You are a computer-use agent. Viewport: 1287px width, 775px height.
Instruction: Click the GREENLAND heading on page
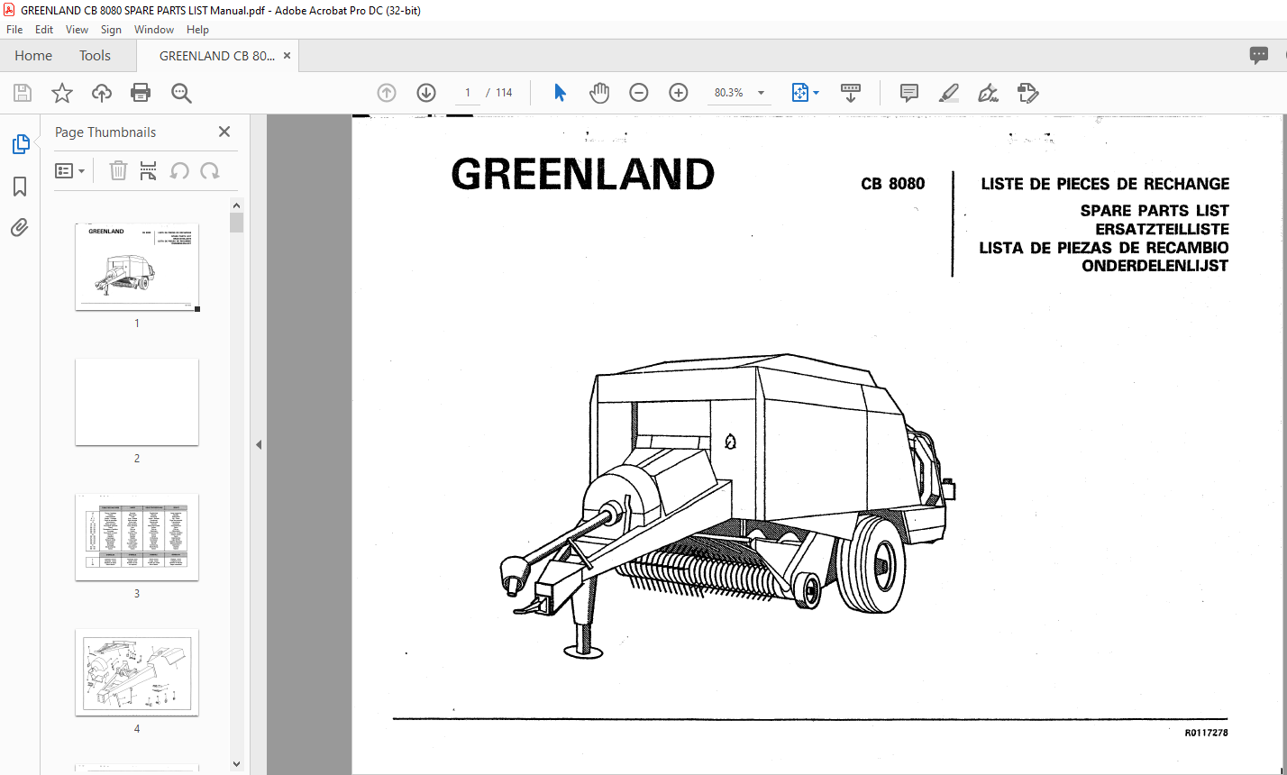583,174
